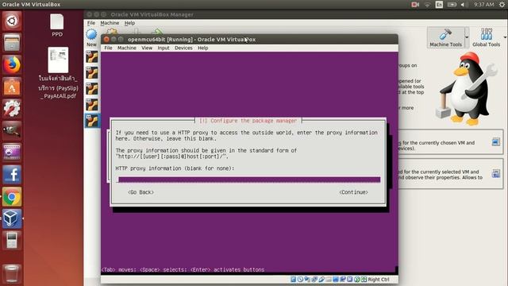The image size is (508, 286).
Task: Open Machine Tools in VirtualBox Manager
Action: [x=446, y=37]
